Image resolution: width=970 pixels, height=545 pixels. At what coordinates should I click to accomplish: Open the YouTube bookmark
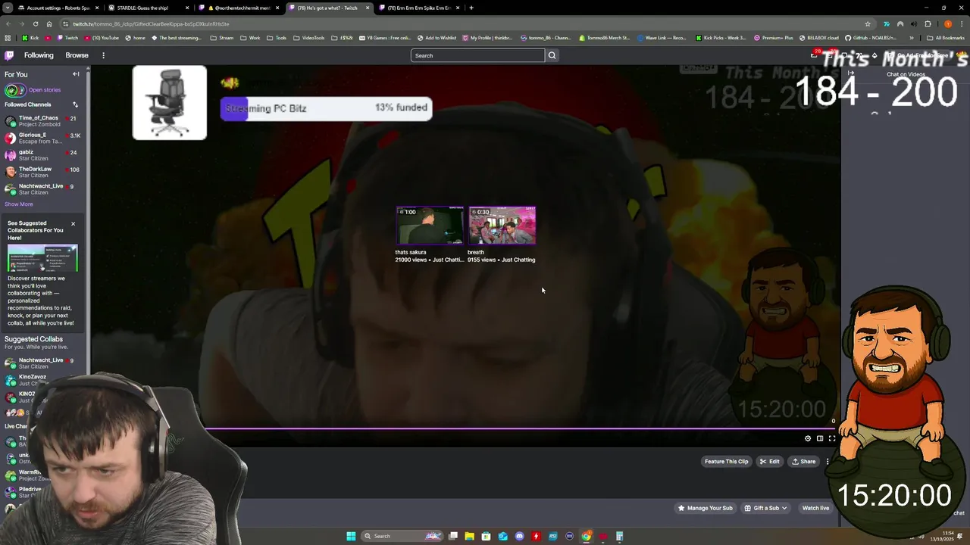click(x=102, y=38)
